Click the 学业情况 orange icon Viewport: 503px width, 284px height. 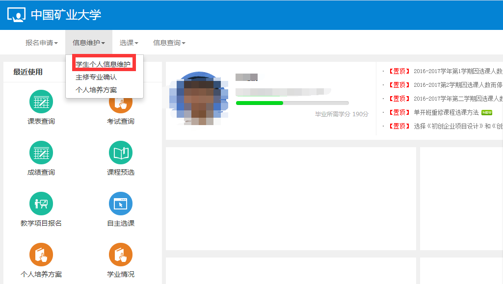tap(121, 255)
